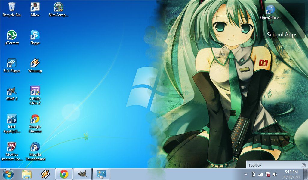Open the Control Panel taskbar window
Image resolution: width=308 pixels, height=180 pixels.
click(x=101, y=174)
